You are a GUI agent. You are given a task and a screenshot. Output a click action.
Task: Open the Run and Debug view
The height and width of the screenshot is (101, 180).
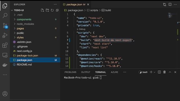[x=5, y=35]
